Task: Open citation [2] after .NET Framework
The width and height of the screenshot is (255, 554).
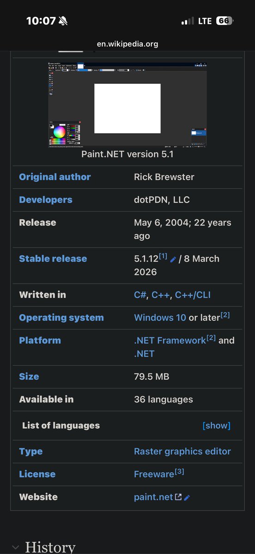Action: (211, 338)
